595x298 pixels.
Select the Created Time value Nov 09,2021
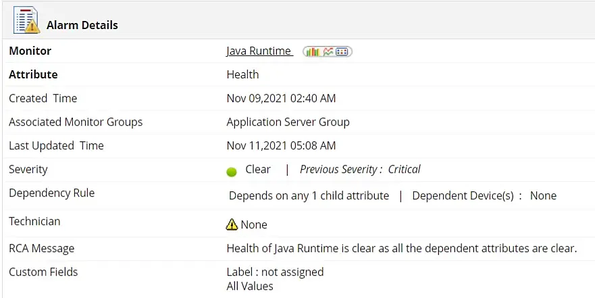click(x=281, y=99)
